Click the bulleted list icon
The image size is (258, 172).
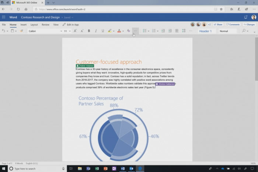(144, 31)
